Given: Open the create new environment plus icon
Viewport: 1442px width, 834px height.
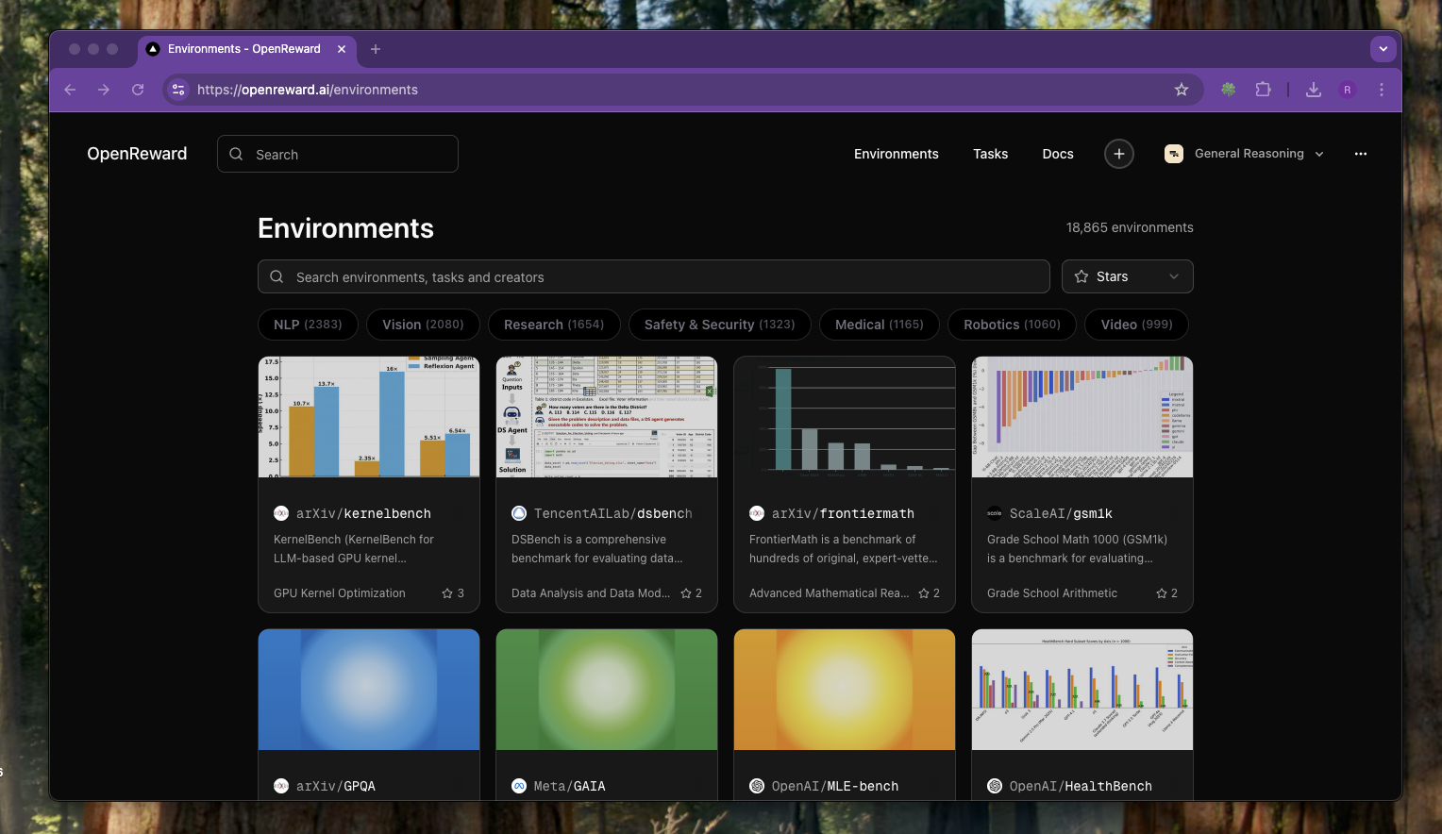Looking at the screenshot, I should (x=1118, y=153).
